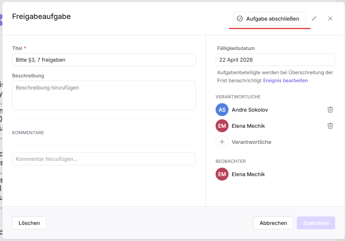The width and height of the screenshot is (346, 241).
Task: Click the Titel input field
Action: click(104, 60)
